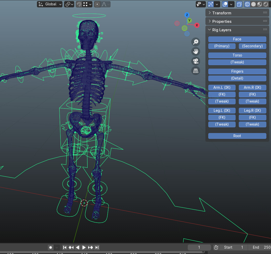
Task: Open the snapping options dropdown
Action: tap(90, 4)
